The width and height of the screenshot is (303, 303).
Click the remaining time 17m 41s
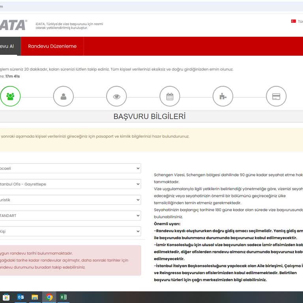(x=13, y=76)
